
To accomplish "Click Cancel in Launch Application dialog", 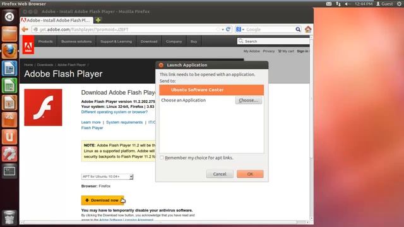I will [x=220, y=174].
